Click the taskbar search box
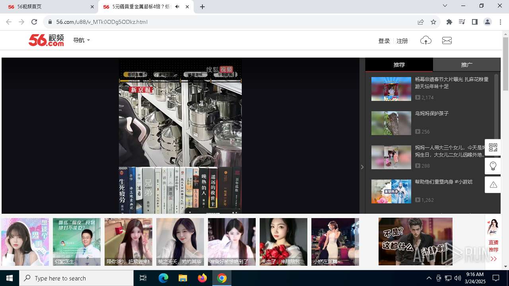The width and height of the screenshot is (509, 286). [x=76, y=278]
